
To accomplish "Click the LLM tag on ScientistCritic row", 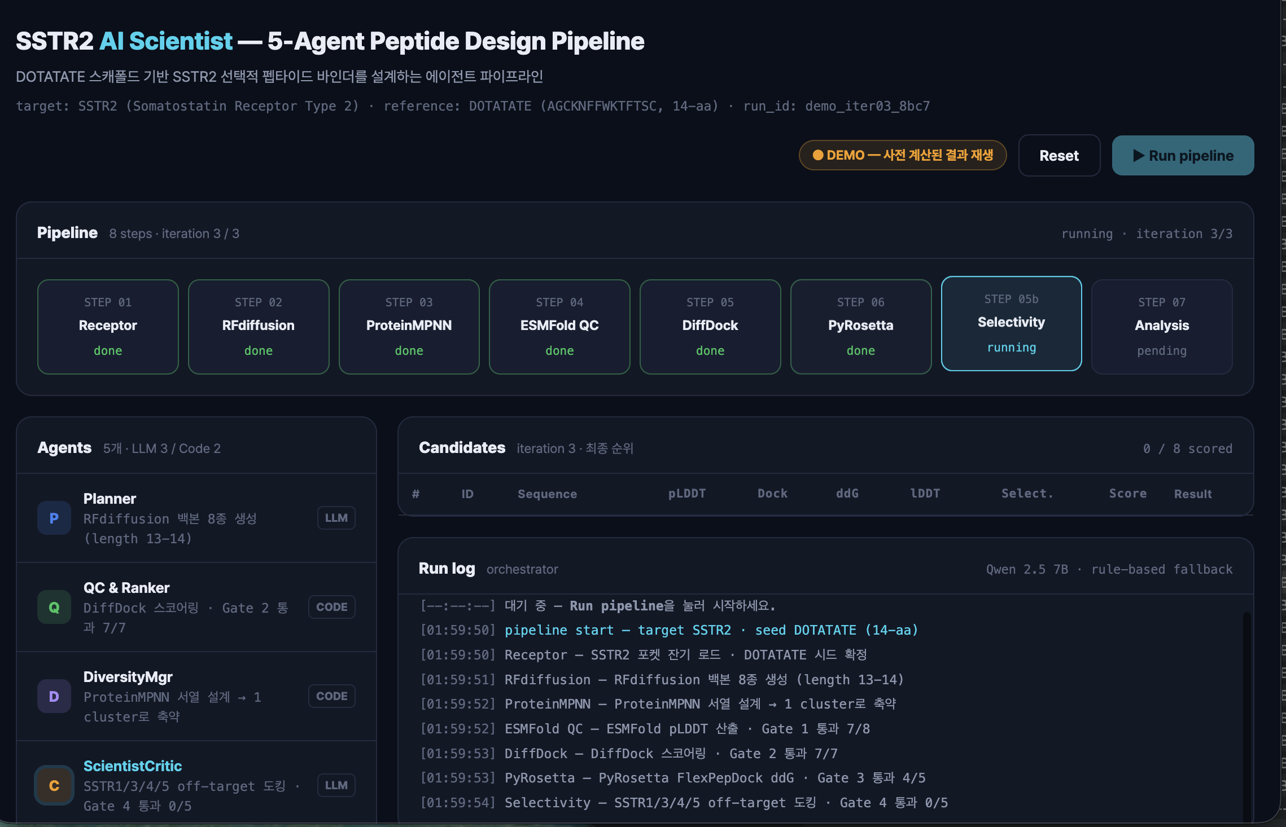I will click(x=336, y=785).
